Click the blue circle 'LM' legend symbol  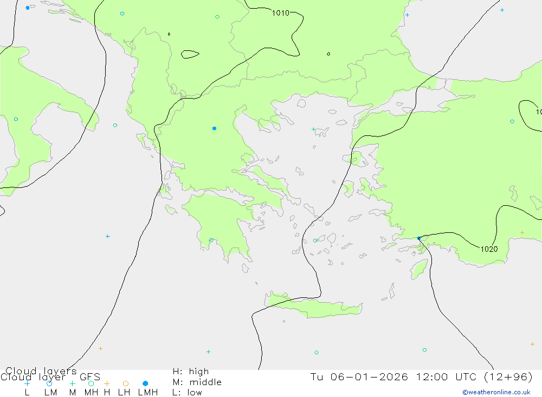coord(49,383)
